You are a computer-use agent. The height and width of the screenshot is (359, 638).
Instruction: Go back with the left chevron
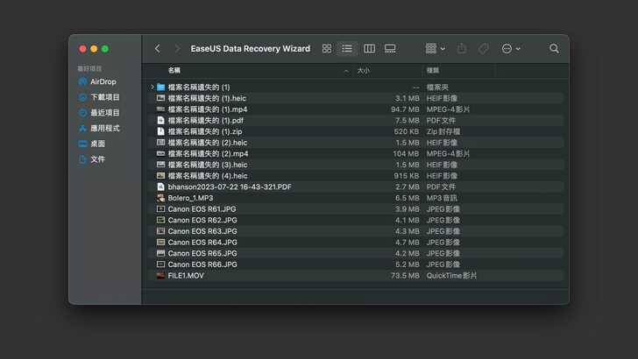[x=158, y=49]
